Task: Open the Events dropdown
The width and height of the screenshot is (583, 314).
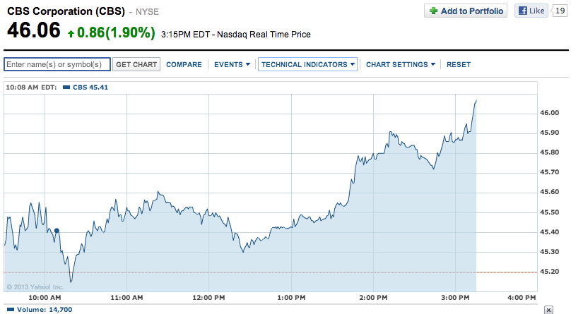Action: click(x=232, y=65)
